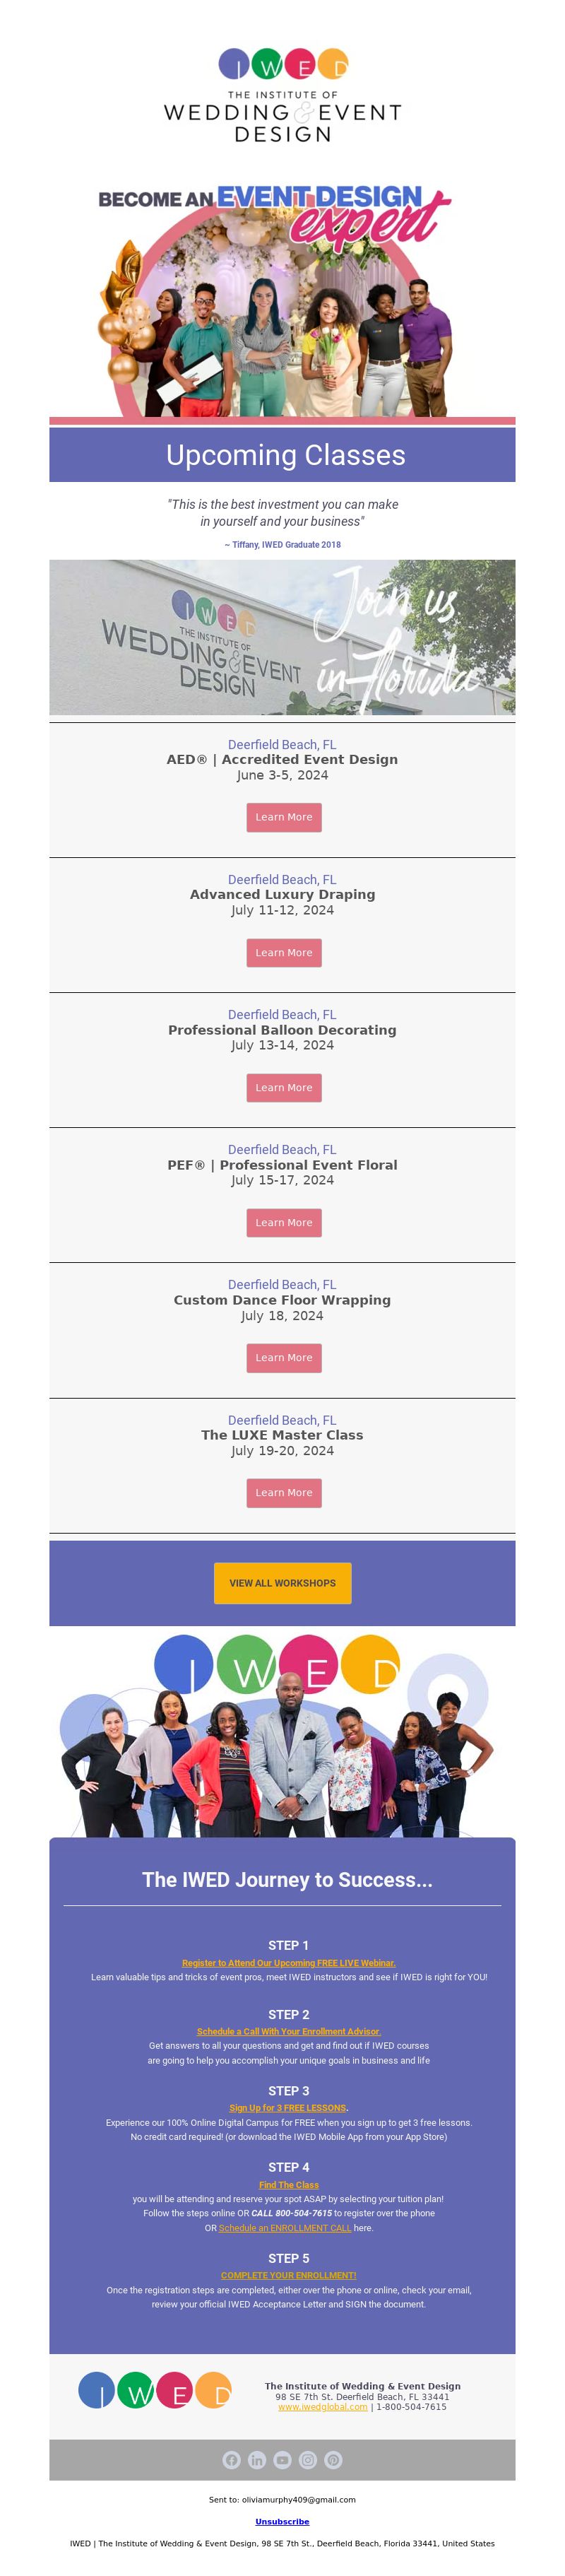The height and width of the screenshot is (2576, 565).
Task: Click Learn More for Advanced Luxury Draping
Action: pyautogui.click(x=284, y=952)
